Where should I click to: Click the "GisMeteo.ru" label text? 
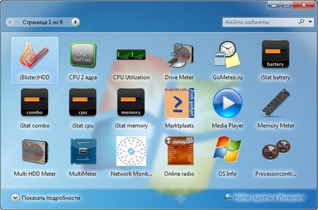(x=227, y=77)
